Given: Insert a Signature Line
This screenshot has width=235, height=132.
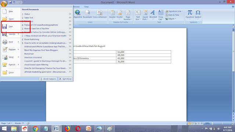Looking at the screenshot, I should coord(174,11).
